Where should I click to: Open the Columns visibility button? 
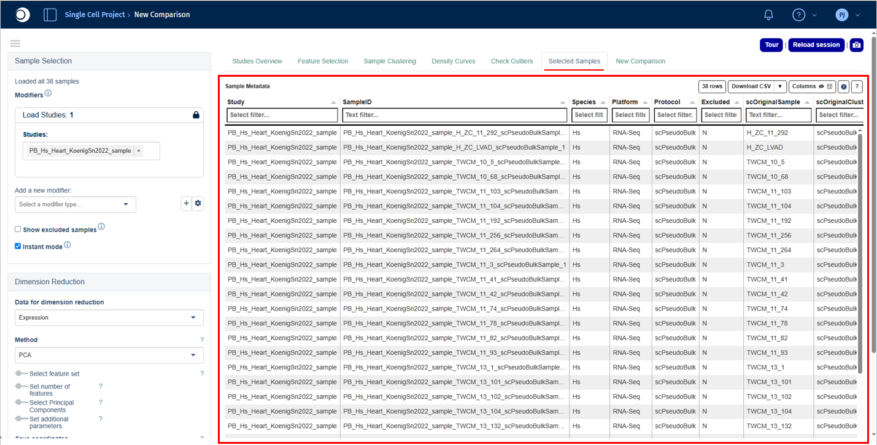point(812,87)
